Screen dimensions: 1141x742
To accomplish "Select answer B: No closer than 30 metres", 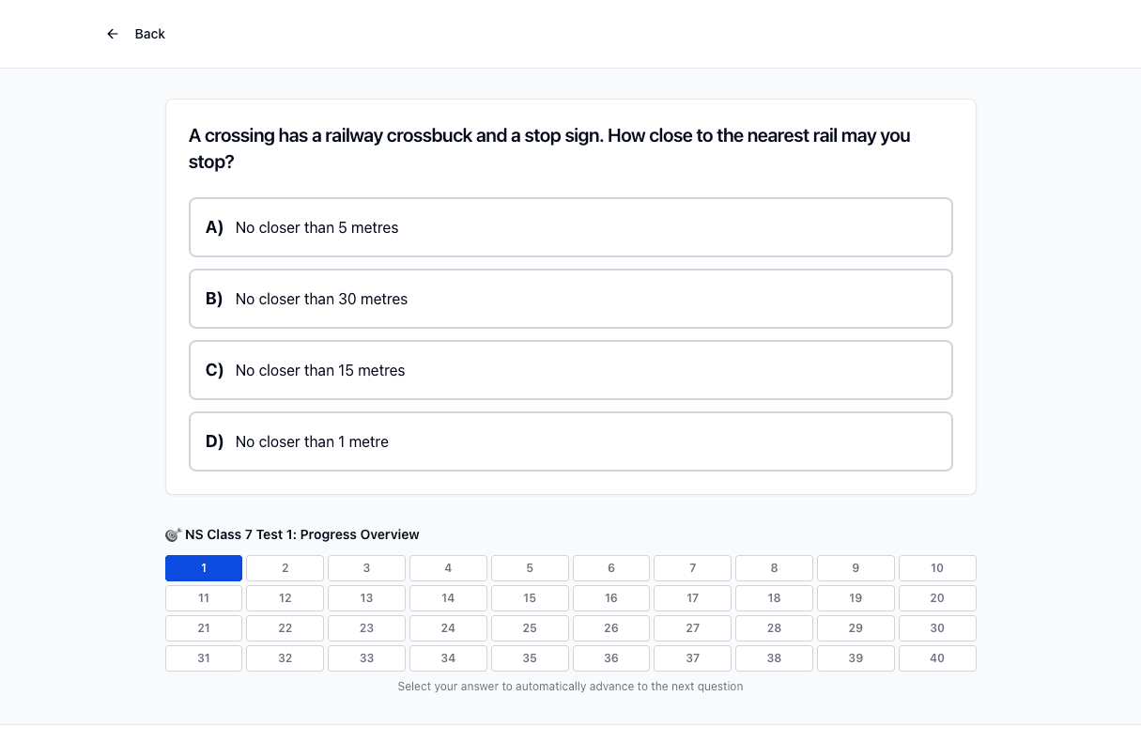I will [x=571, y=299].
